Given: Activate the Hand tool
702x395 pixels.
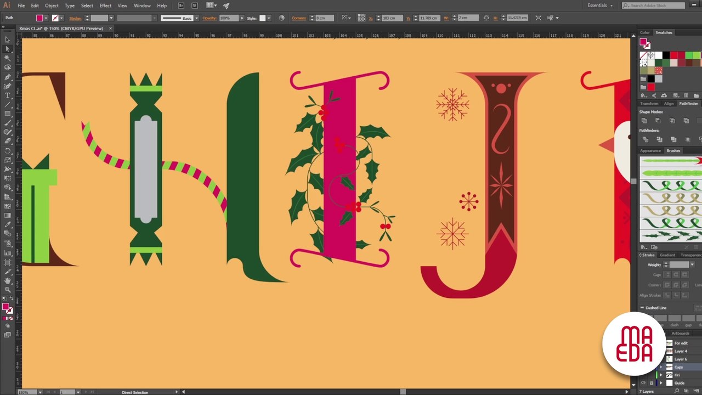Looking at the screenshot, I should point(7,281).
